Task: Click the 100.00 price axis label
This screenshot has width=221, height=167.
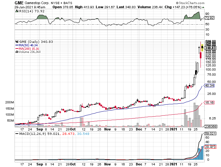Action: click(x=211, y=70)
